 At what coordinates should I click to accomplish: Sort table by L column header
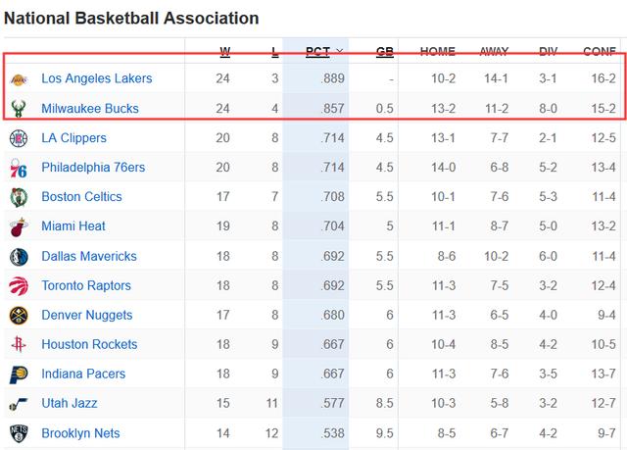click(x=275, y=52)
